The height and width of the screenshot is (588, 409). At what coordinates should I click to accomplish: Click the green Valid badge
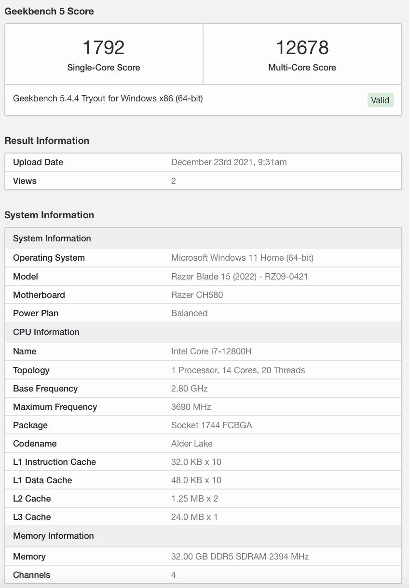click(380, 100)
